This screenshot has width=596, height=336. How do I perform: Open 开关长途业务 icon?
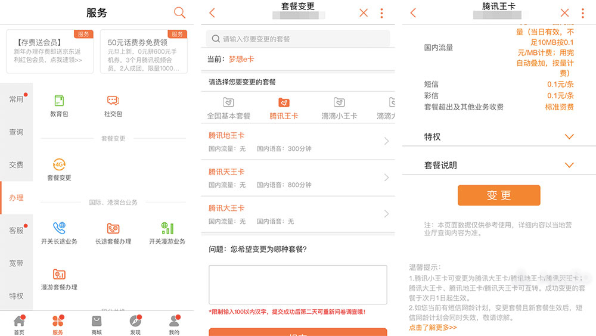point(59,228)
